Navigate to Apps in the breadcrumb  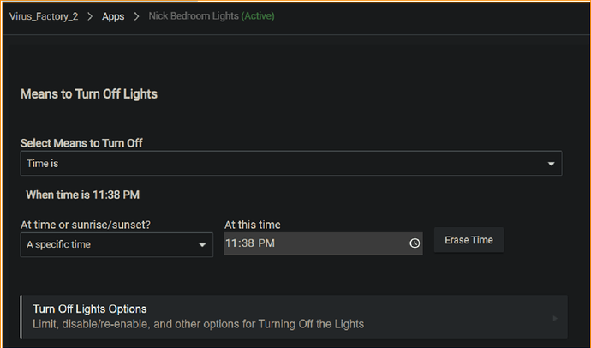(112, 16)
